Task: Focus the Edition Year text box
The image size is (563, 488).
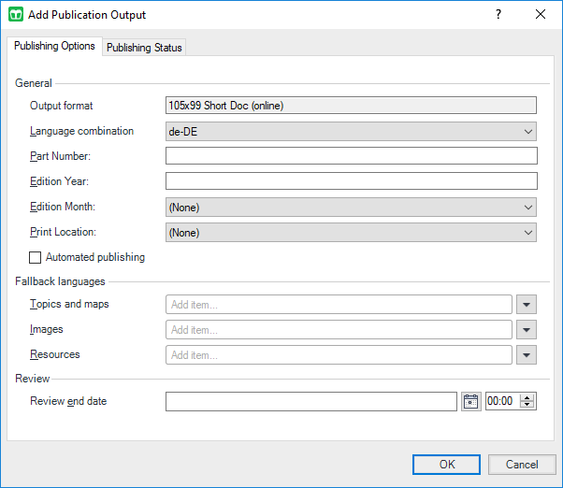Action: coord(351,181)
